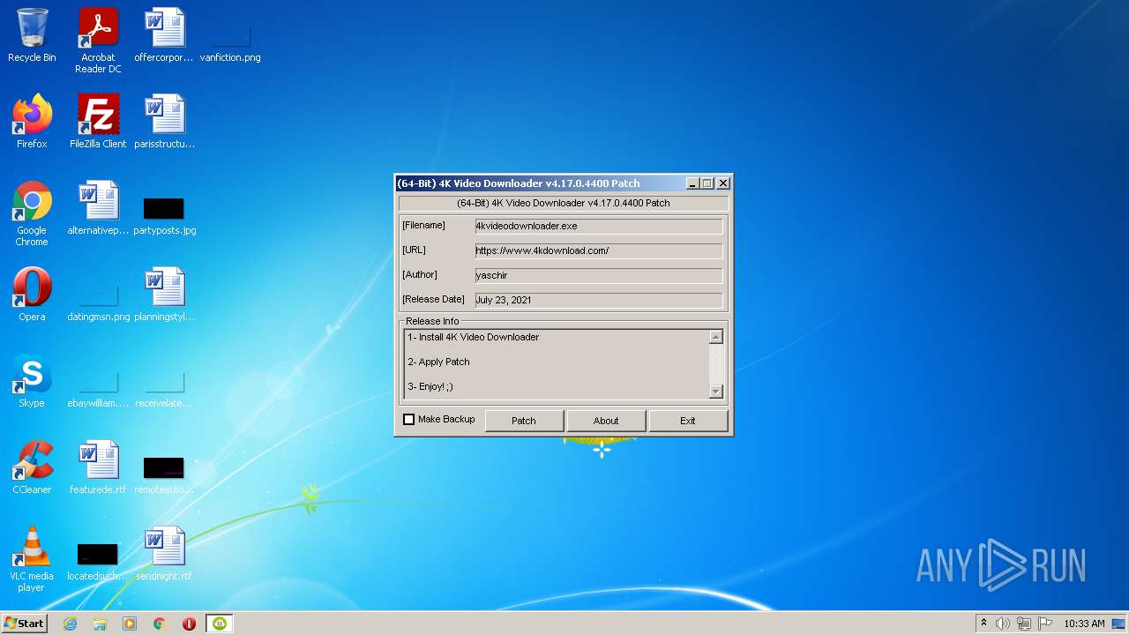Image resolution: width=1129 pixels, height=635 pixels.
Task: Click Release Info scrollbar down arrow
Action: click(715, 391)
